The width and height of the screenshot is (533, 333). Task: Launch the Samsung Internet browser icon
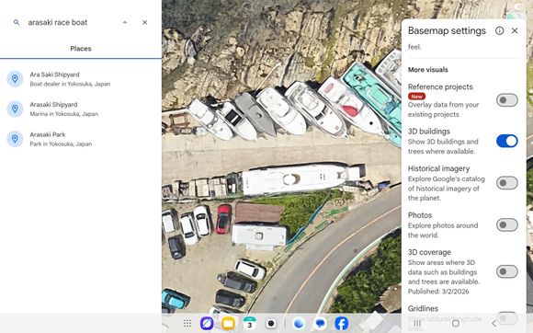(207, 324)
